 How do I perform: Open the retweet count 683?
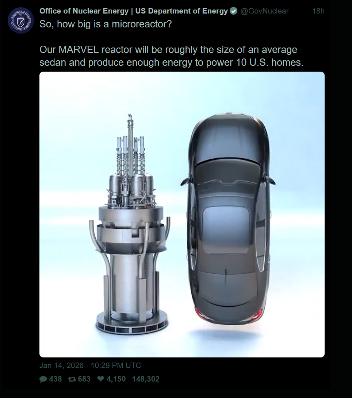coord(84,379)
